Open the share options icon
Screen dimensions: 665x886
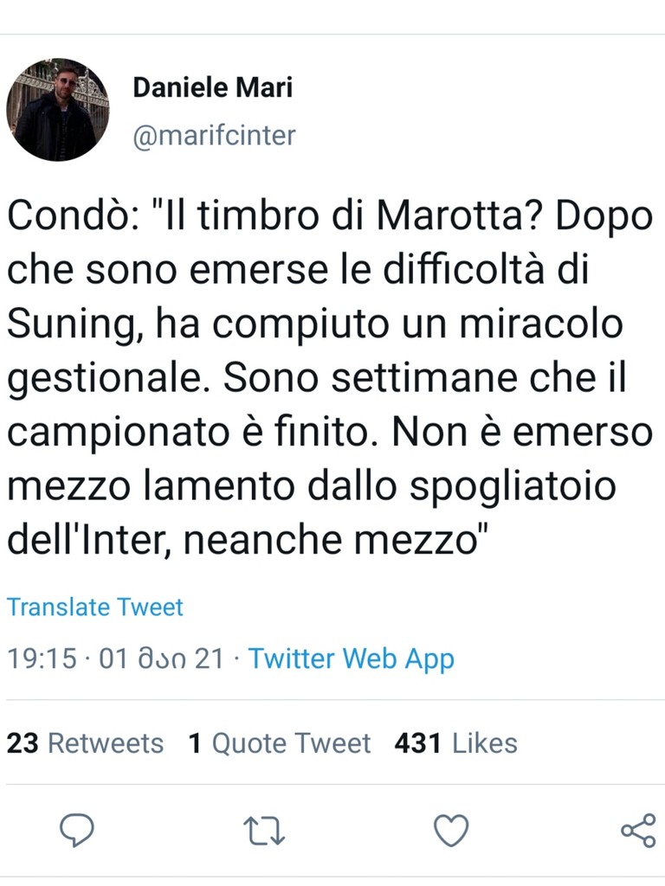click(638, 831)
